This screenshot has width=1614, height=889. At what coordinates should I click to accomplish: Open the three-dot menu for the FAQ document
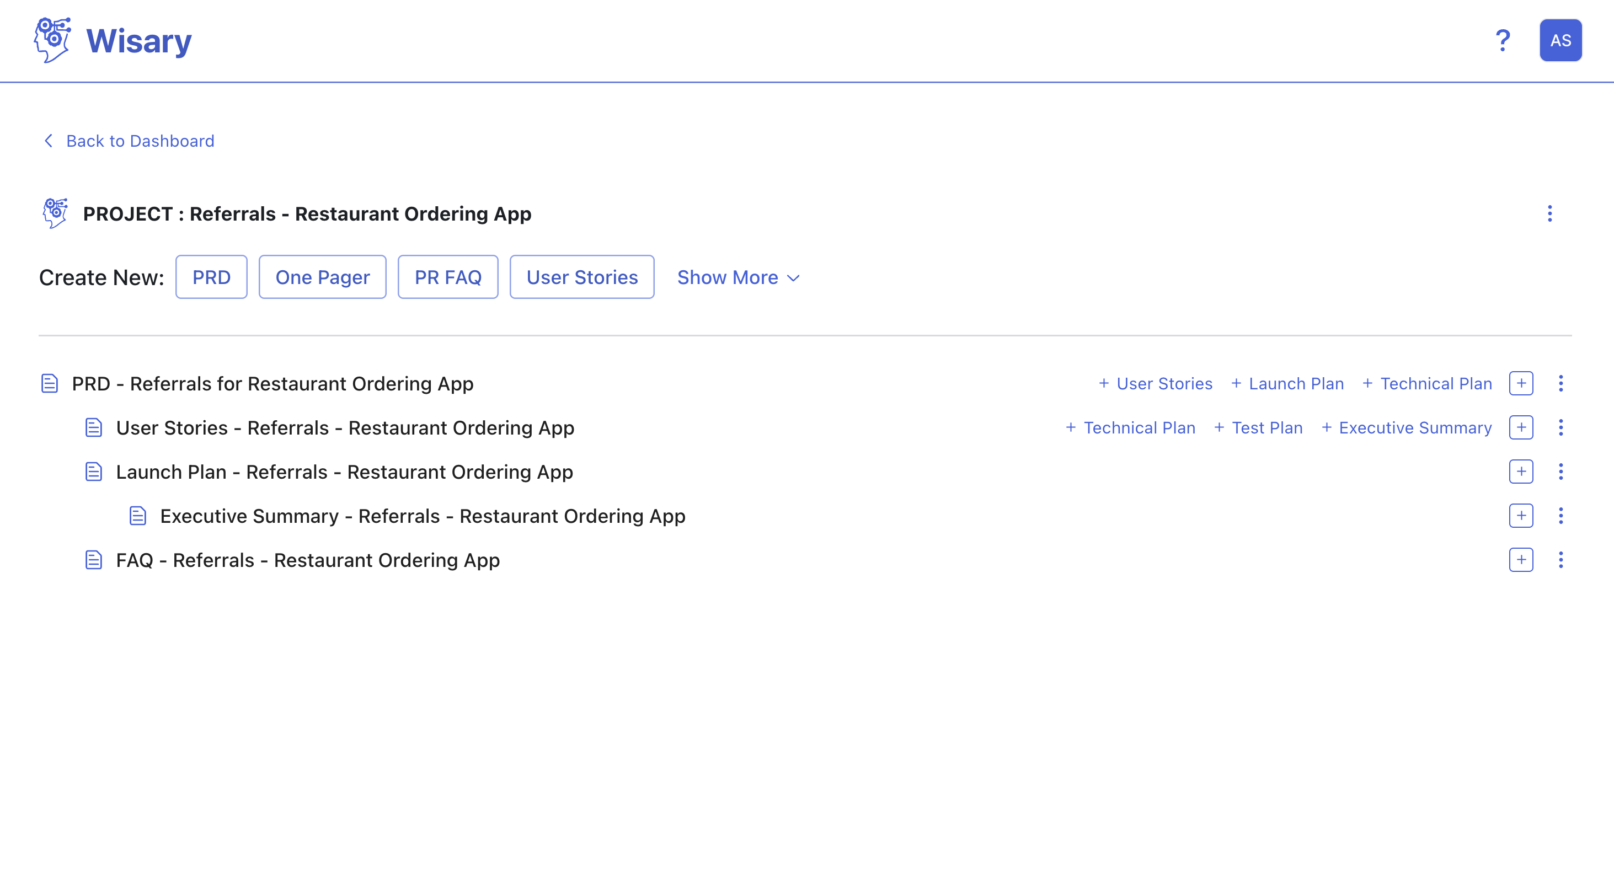point(1560,560)
